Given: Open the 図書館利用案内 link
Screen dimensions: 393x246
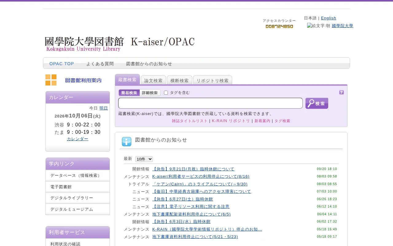Looking at the screenshot, I should point(83,80).
